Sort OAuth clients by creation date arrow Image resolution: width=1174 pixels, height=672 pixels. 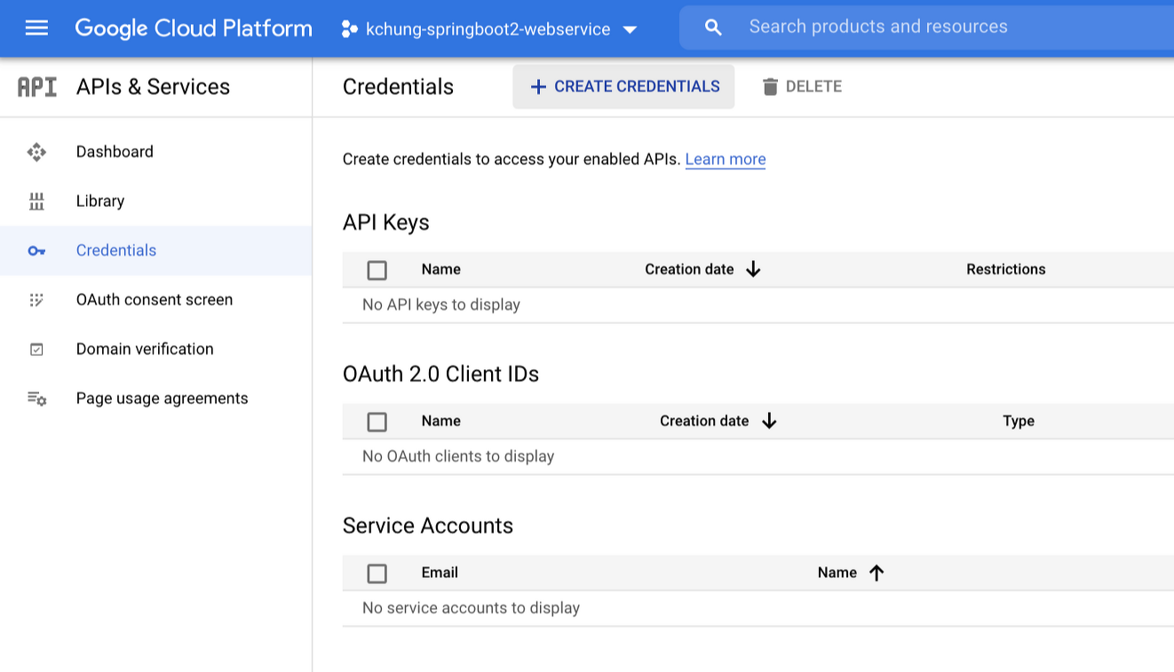click(x=769, y=421)
